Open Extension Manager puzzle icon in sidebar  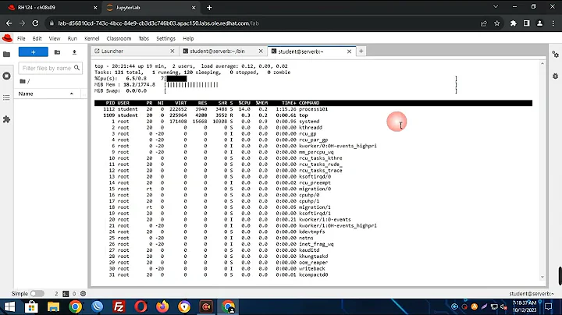tap(6, 119)
